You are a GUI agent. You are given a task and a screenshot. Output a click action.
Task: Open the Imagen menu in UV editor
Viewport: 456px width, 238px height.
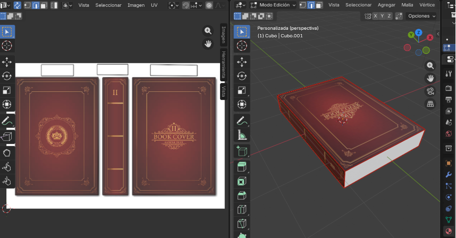[x=136, y=5]
